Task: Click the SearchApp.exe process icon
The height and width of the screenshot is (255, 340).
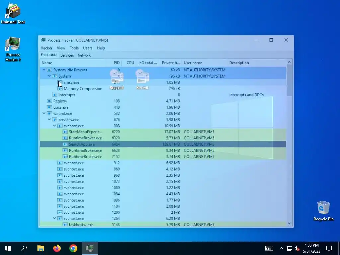Action: pyautogui.click(x=65, y=144)
